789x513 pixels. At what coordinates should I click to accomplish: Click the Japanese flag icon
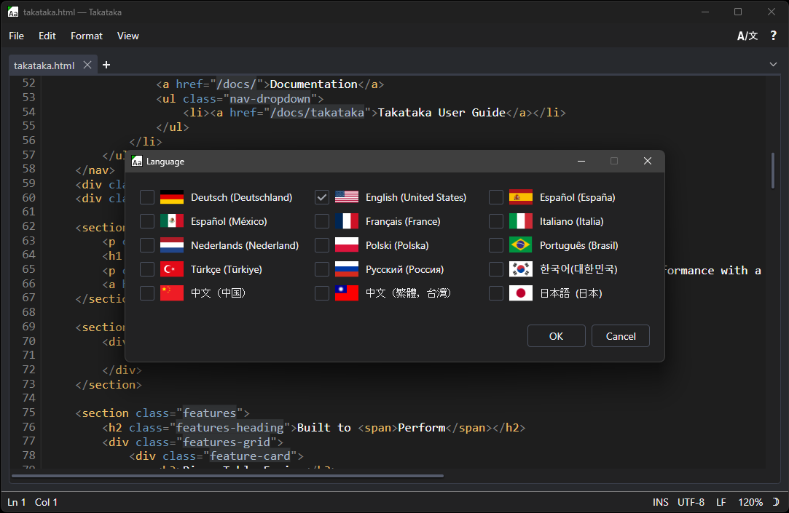(x=521, y=293)
